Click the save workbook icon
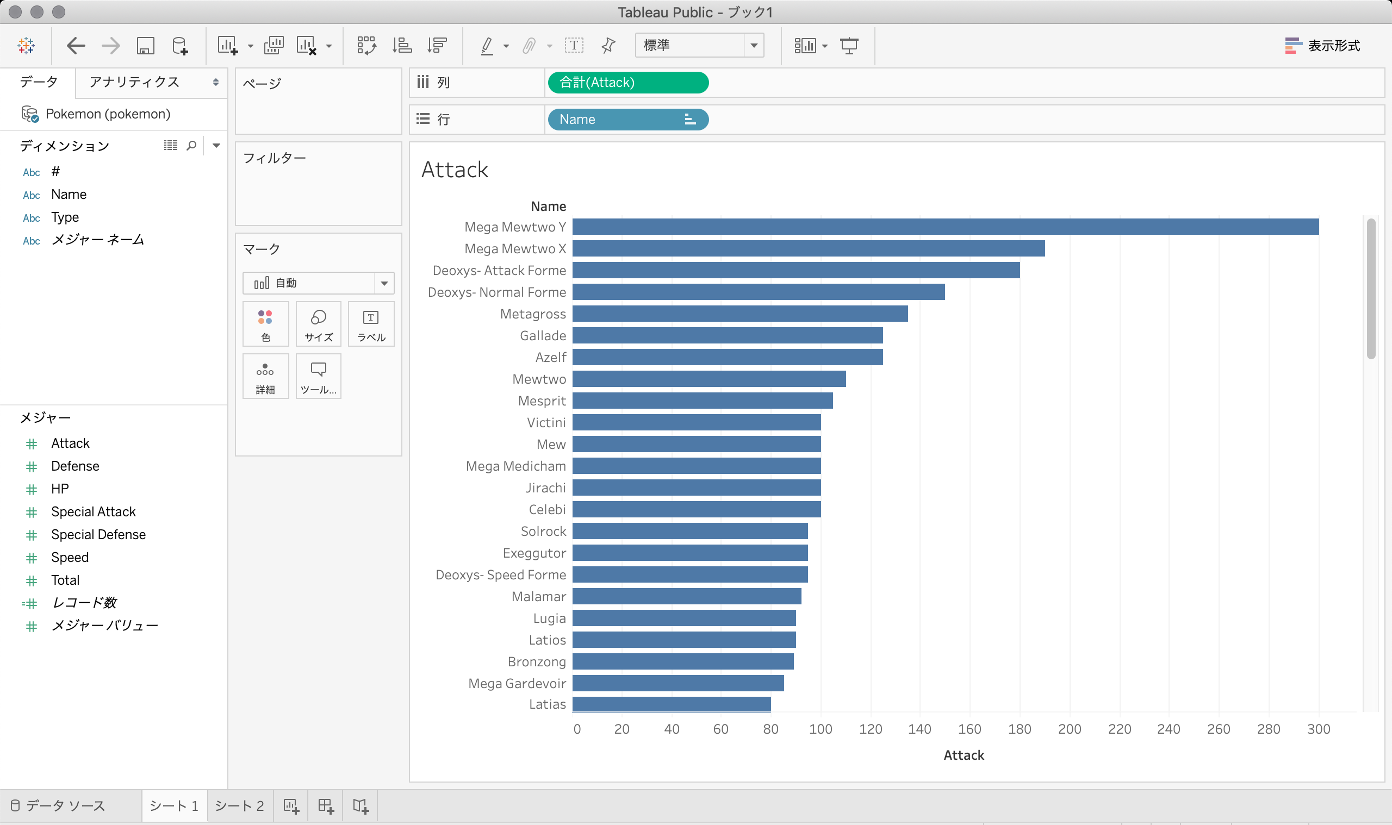The height and width of the screenshot is (825, 1392). point(145,46)
